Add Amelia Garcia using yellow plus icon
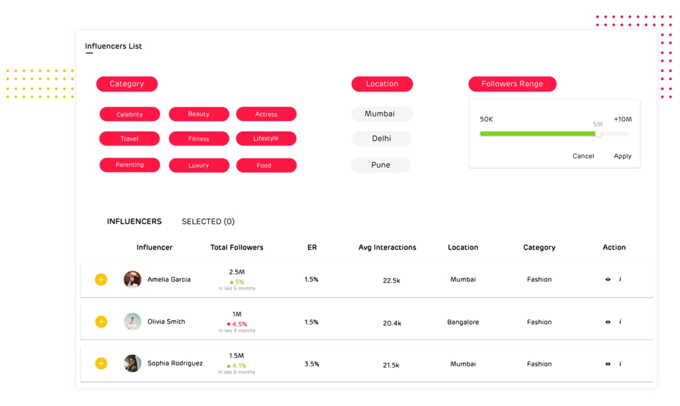The image size is (680, 406). (x=101, y=279)
